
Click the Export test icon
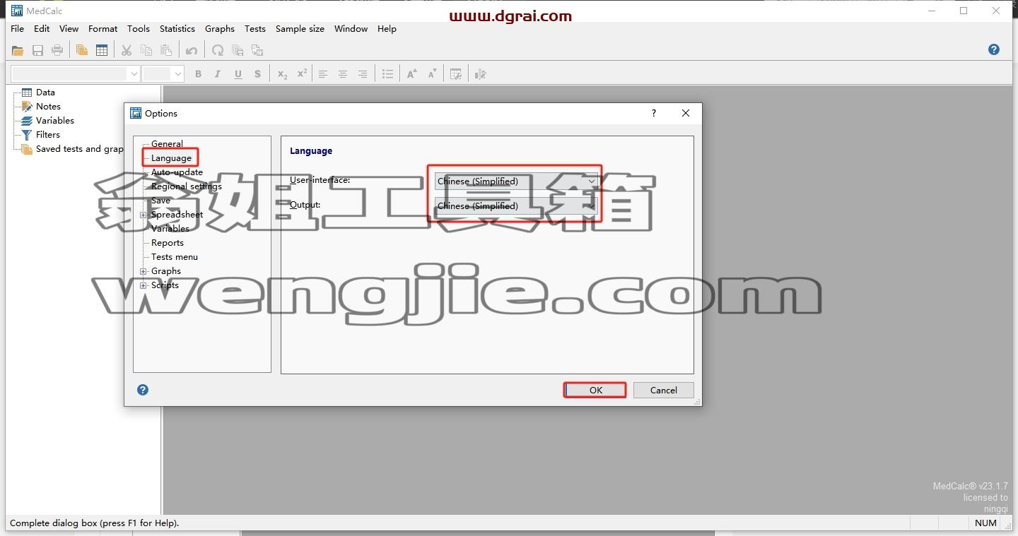tap(257, 50)
